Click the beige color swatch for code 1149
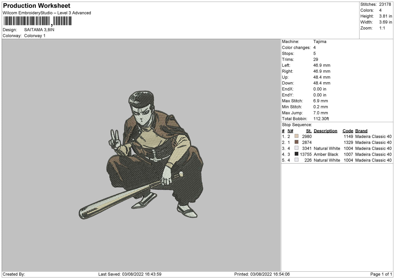 (x=297, y=136)
